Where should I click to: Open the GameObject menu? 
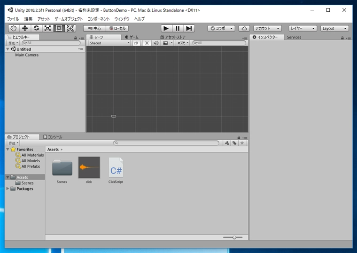69,19
